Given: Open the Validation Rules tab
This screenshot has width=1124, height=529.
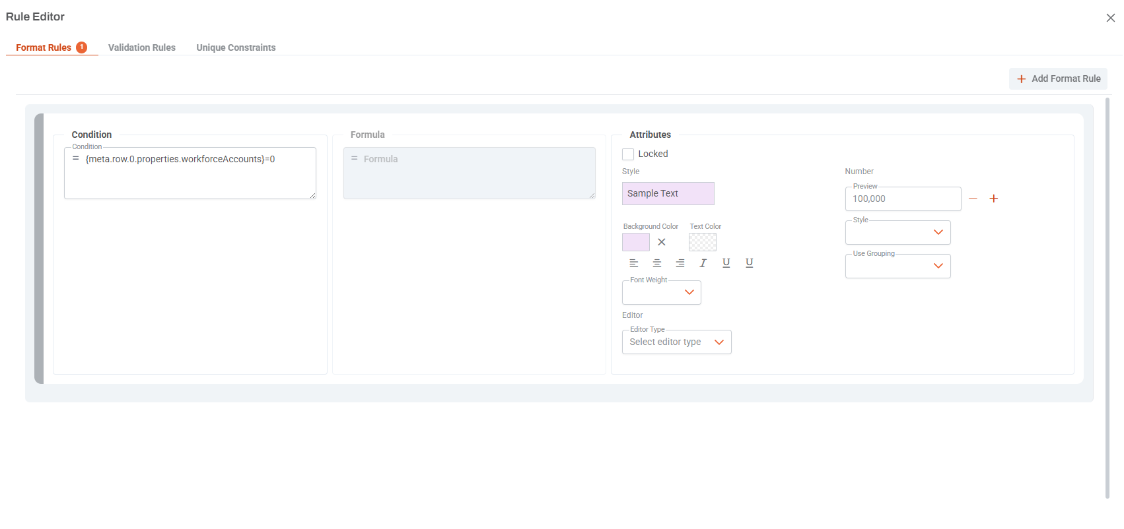Looking at the screenshot, I should 142,47.
